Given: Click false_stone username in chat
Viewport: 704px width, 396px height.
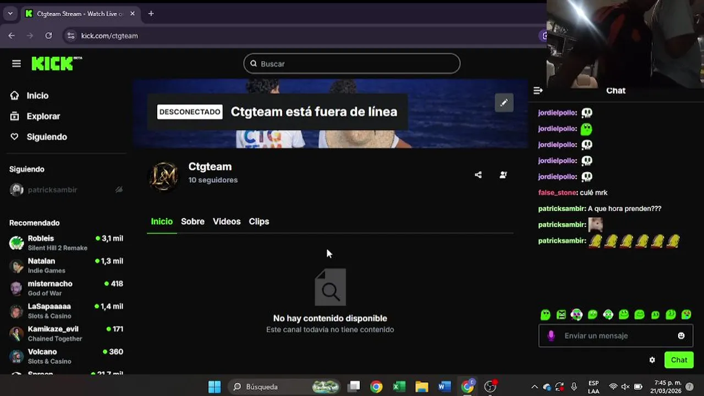Looking at the screenshot, I should 557,193.
